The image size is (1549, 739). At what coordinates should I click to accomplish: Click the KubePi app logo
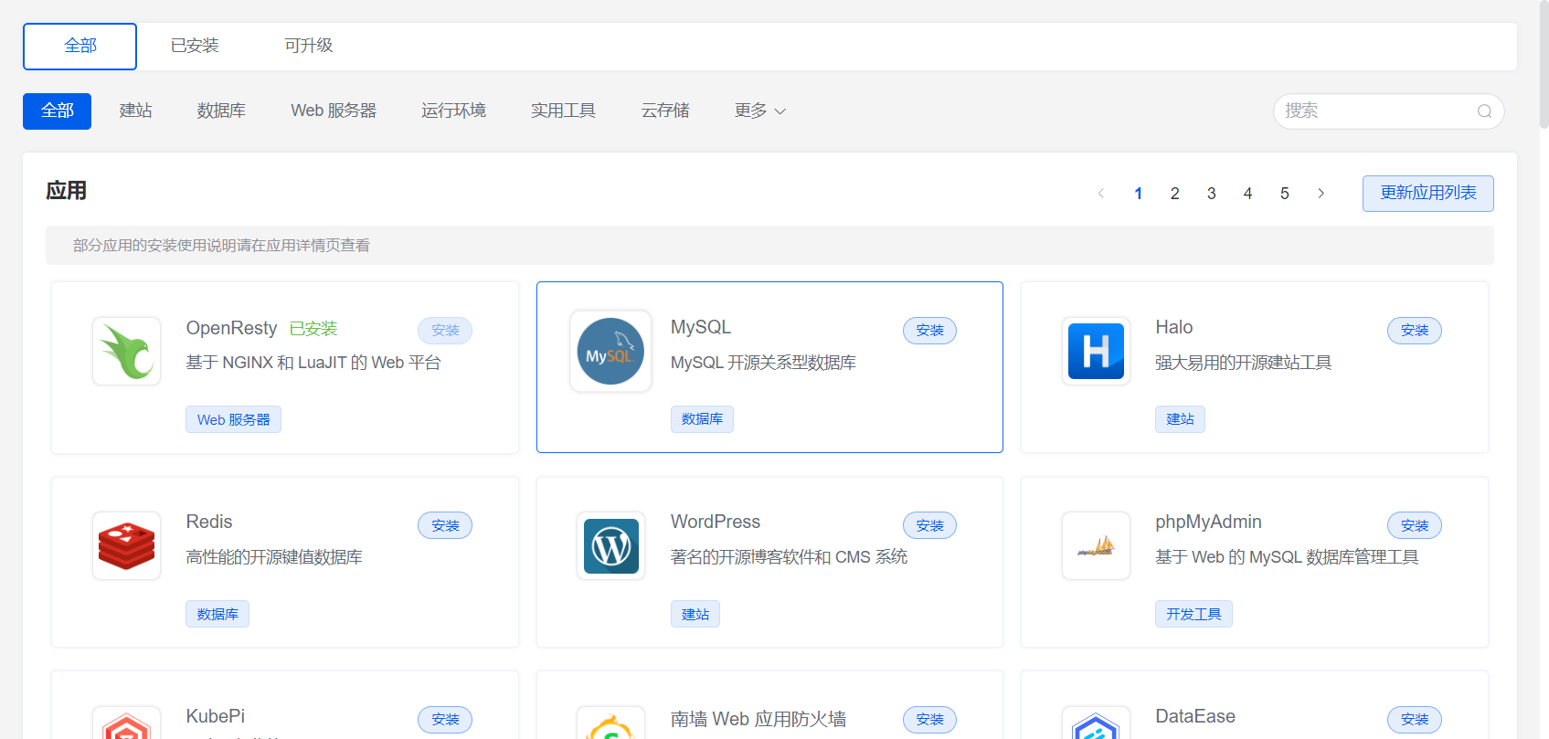click(x=127, y=723)
